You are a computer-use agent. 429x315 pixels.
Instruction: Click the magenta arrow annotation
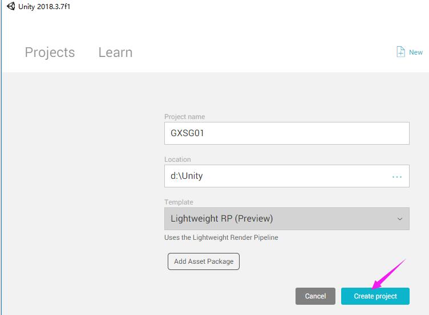tap(388, 273)
